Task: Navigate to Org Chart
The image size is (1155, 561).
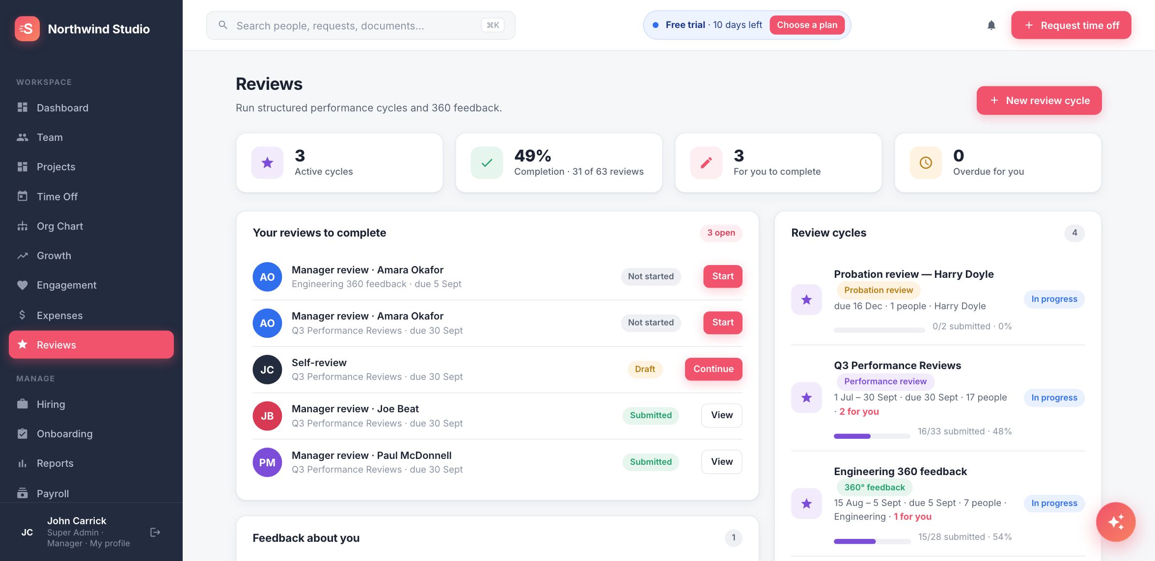Action: pos(91,226)
